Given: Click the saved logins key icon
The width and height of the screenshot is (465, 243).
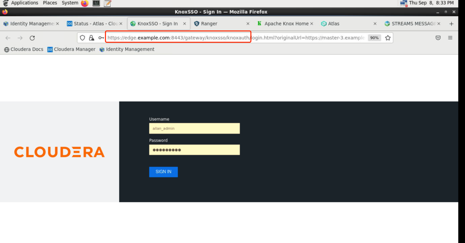Looking at the screenshot, I should pyautogui.click(x=101, y=38).
